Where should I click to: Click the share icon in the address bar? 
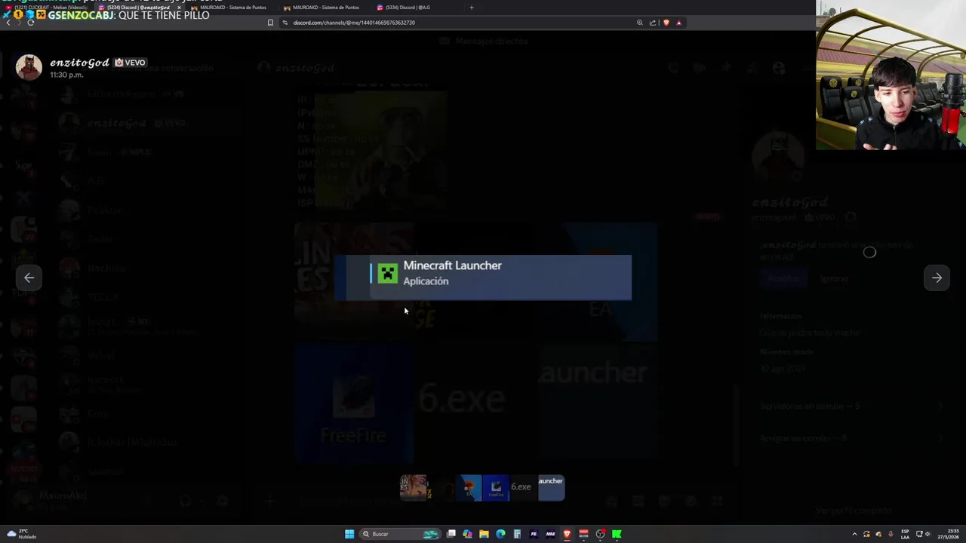[x=653, y=23]
